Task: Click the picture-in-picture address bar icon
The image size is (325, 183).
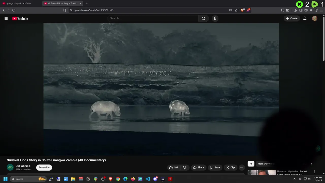Action: [x=230, y=10]
